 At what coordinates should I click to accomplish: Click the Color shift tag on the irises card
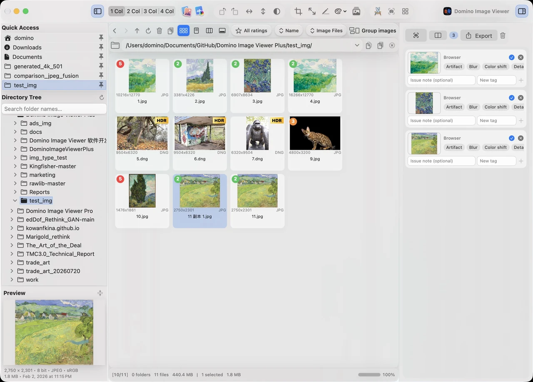point(496,107)
